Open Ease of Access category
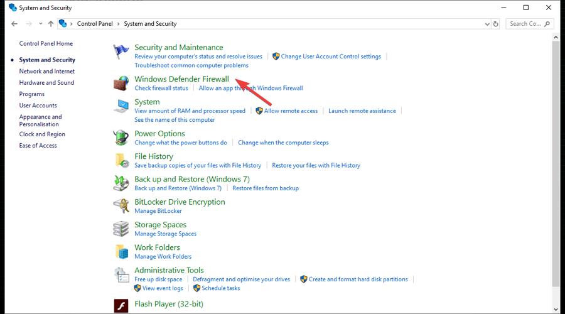565x314 pixels. coord(38,145)
